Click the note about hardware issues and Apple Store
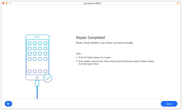The image size is (182, 110). pyautogui.click(x=115, y=63)
